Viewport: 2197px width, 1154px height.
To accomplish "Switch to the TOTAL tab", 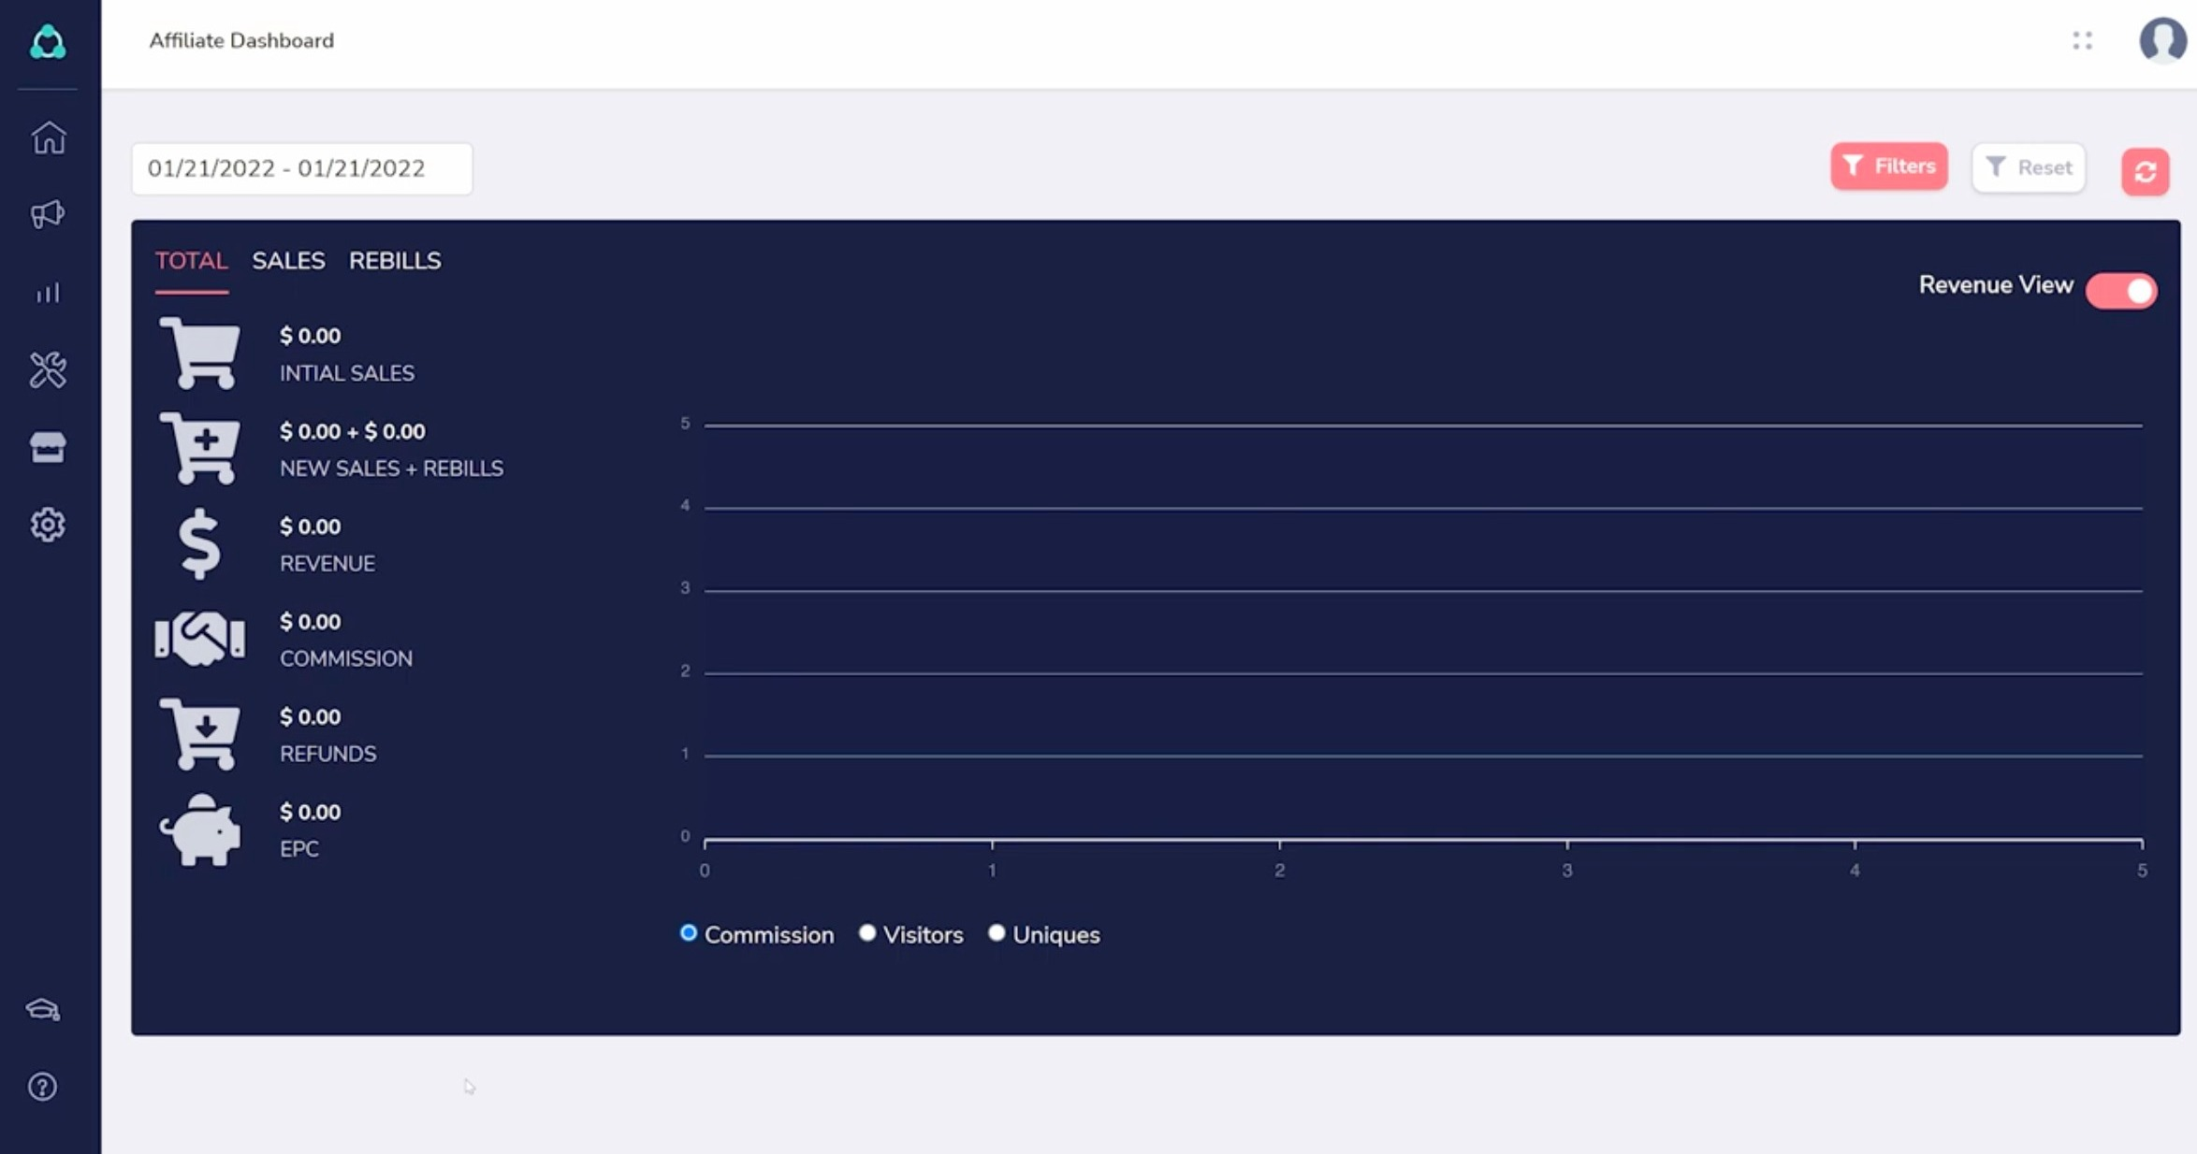I will click(x=191, y=261).
